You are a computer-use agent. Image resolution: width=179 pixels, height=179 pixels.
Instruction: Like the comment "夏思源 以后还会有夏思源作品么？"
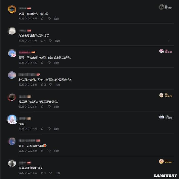pyautogui.click(x=42, y=107)
